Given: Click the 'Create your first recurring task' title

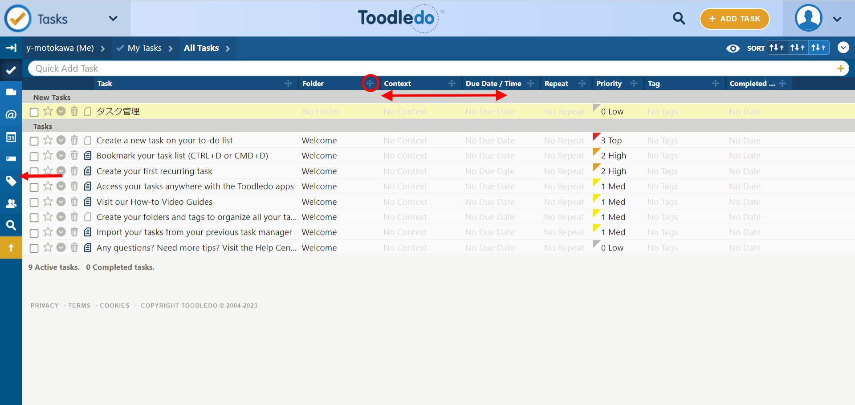Looking at the screenshot, I should [x=154, y=171].
